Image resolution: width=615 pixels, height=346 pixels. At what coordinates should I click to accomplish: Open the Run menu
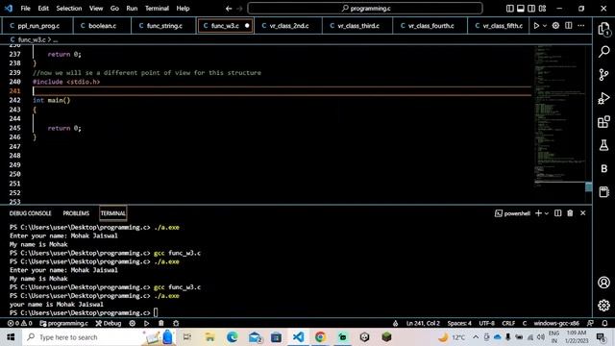pos(132,9)
